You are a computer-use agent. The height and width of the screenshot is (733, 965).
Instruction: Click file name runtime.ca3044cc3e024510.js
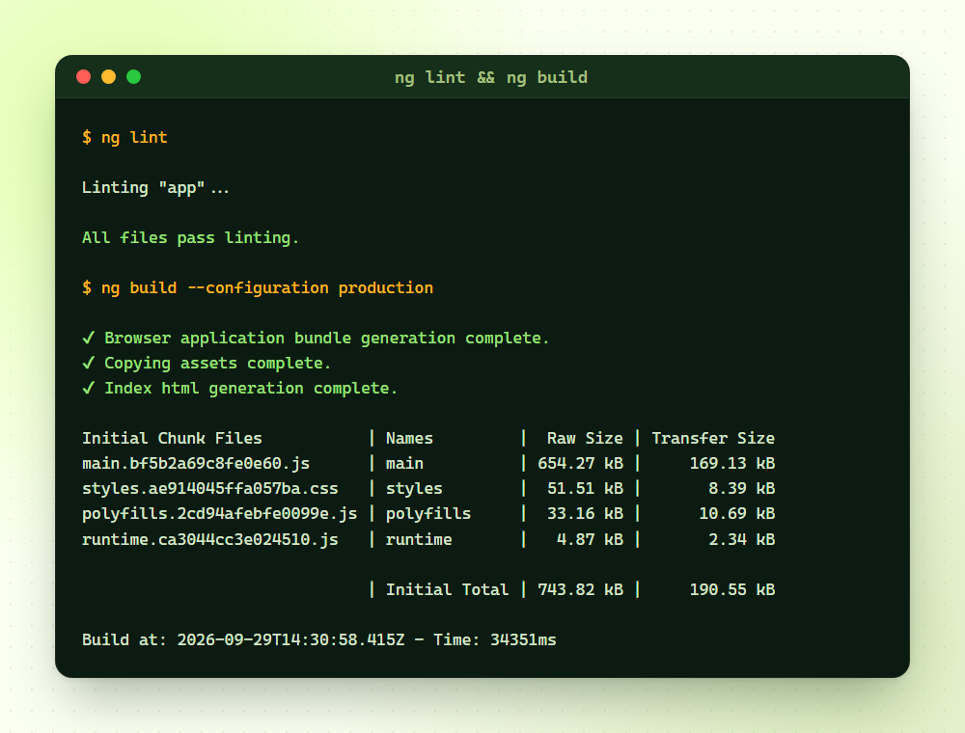209,540
